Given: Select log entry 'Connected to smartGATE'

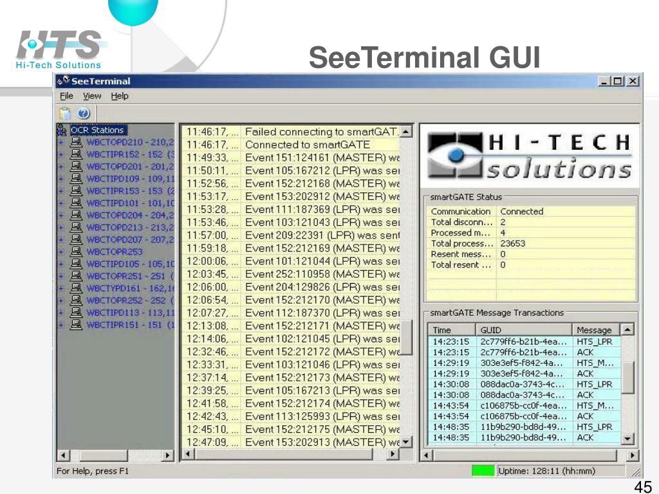Looking at the screenshot, I should (291, 145).
